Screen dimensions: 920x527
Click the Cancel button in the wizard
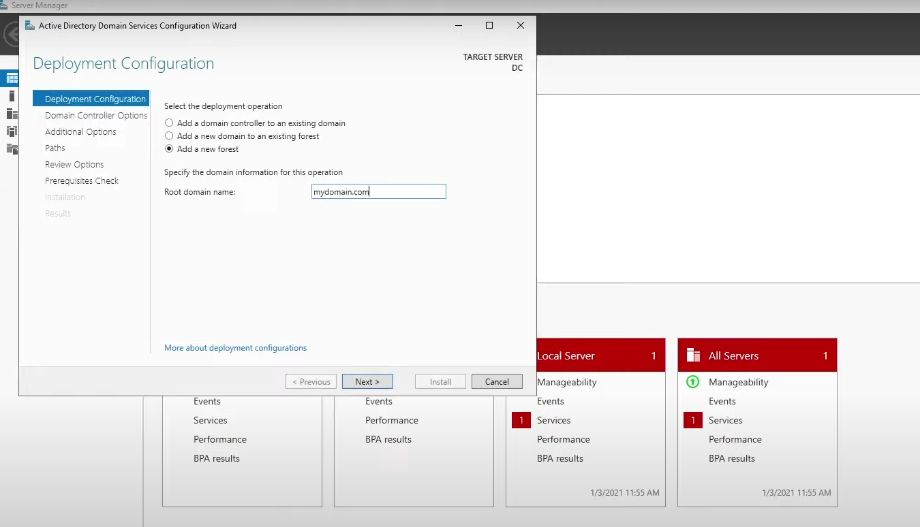pyautogui.click(x=497, y=381)
